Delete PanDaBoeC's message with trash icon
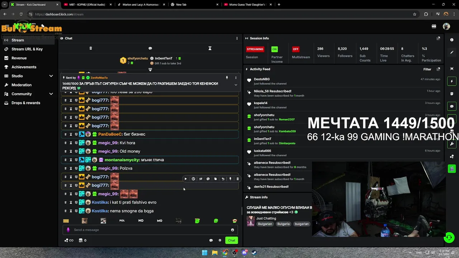The image size is (459, 258). (x=65, y=134)
